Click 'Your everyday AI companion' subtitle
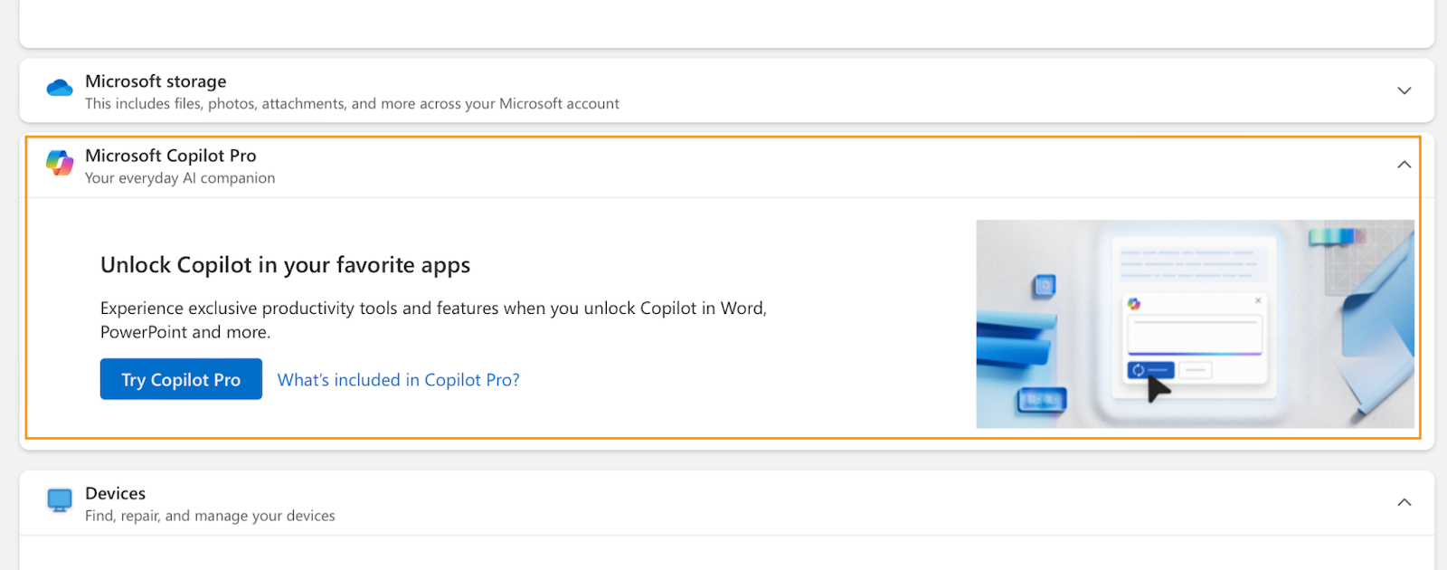The image size is (1447, 570). point(180,178)
